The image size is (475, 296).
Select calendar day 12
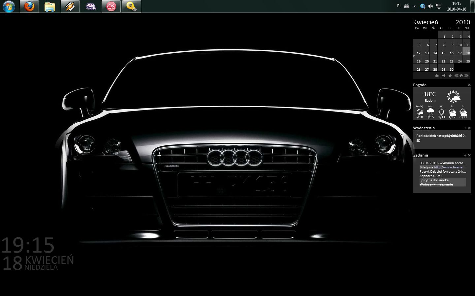[x=417, y=51]
